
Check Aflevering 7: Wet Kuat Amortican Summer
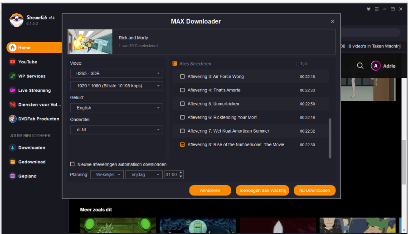(x=182, y=131)
